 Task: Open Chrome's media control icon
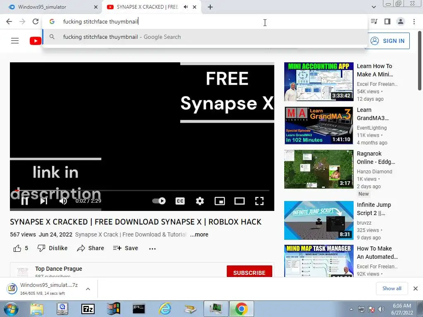374,21
